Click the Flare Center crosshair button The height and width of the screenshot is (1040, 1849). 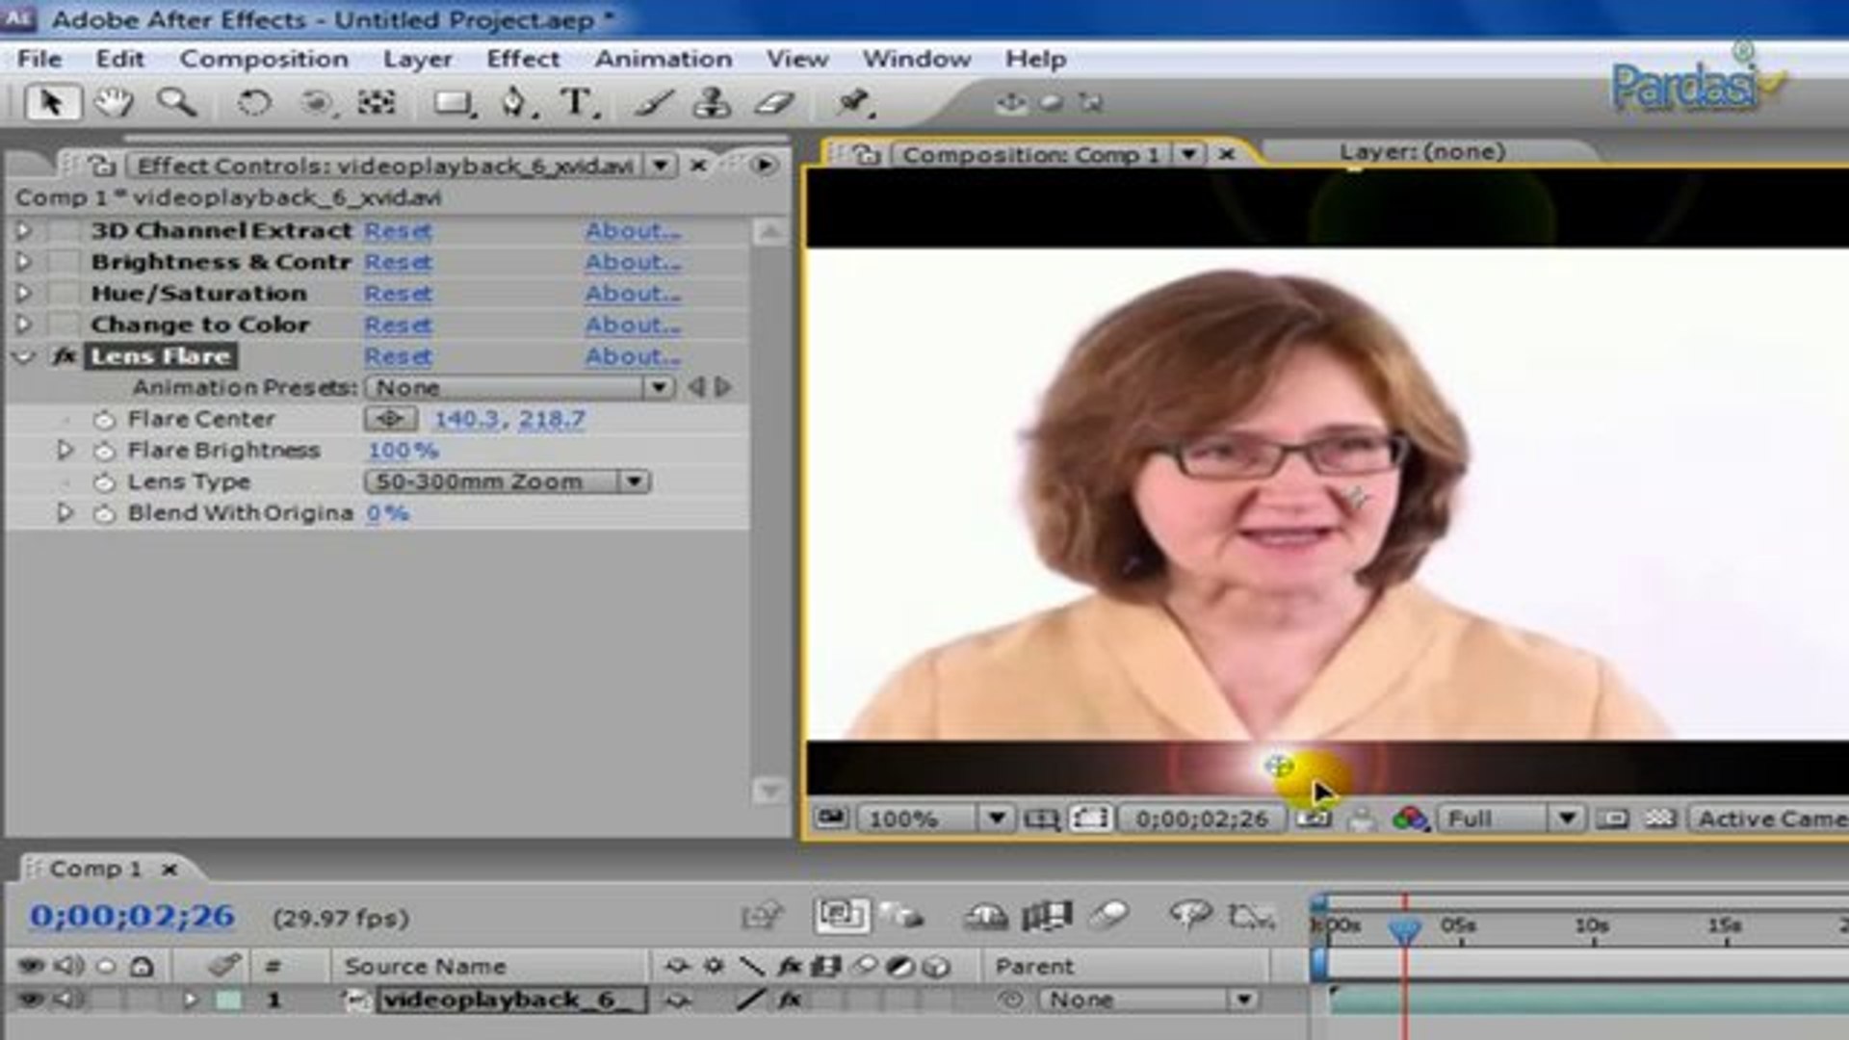click(x=390, y=419)
